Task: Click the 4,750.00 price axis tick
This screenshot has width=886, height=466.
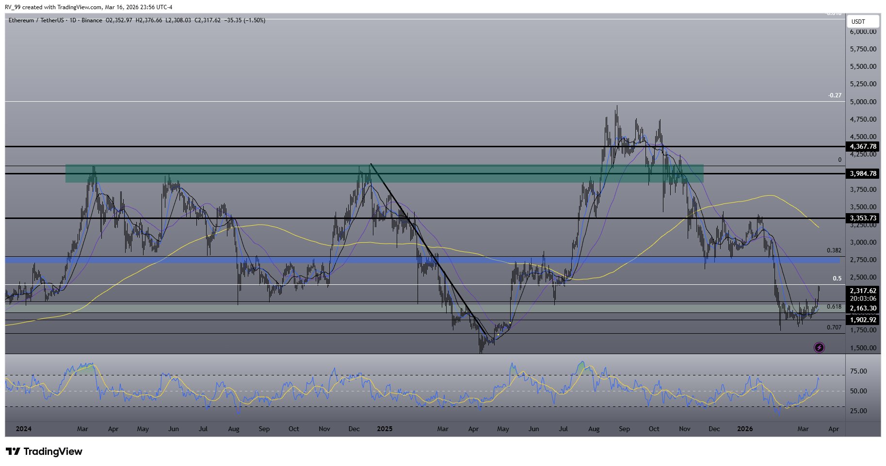Action: click(x=863, y=119)
